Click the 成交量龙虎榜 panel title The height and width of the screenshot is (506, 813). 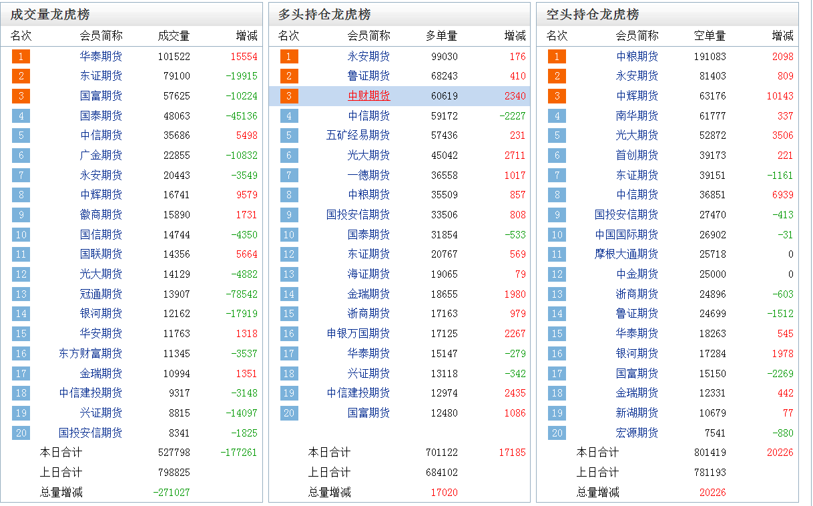[x=50, y=15]
